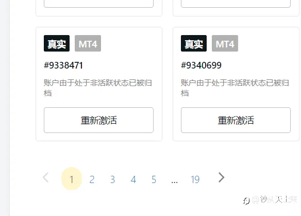
Task: Go to previous page with left chevron
Action: point(46,178)
